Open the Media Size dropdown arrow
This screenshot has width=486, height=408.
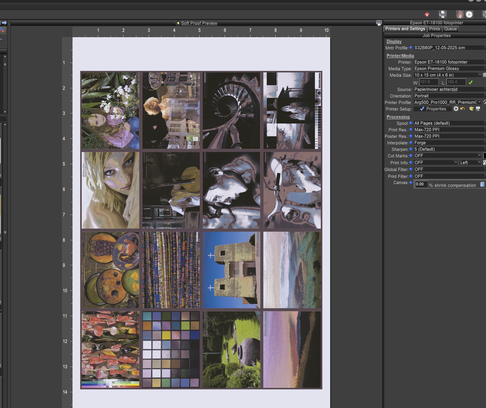(480, 75)
